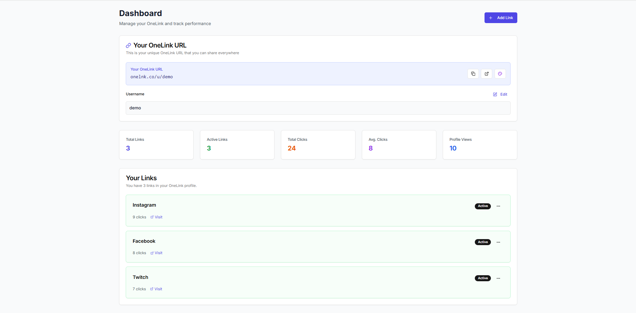Click the Your Links heading
636x313 pixels.
[141, 178]
